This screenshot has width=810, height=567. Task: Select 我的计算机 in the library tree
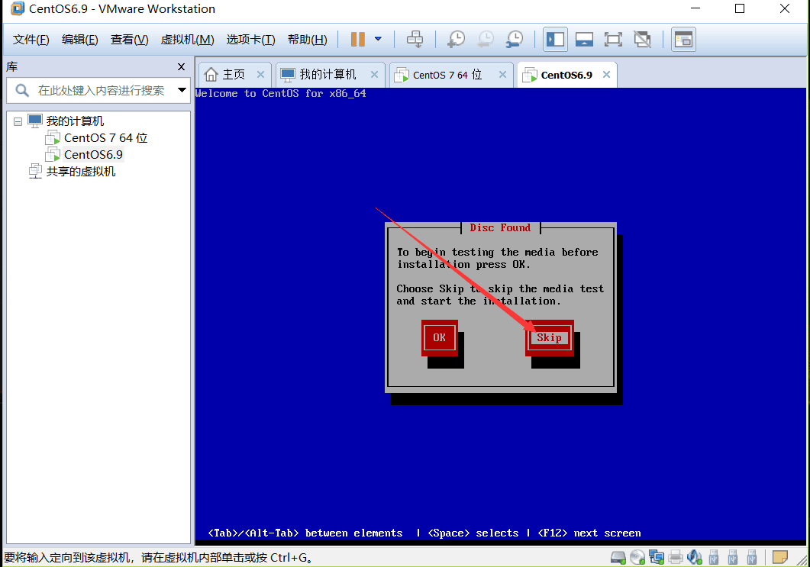pyautogui.click(x=75, y=121)
